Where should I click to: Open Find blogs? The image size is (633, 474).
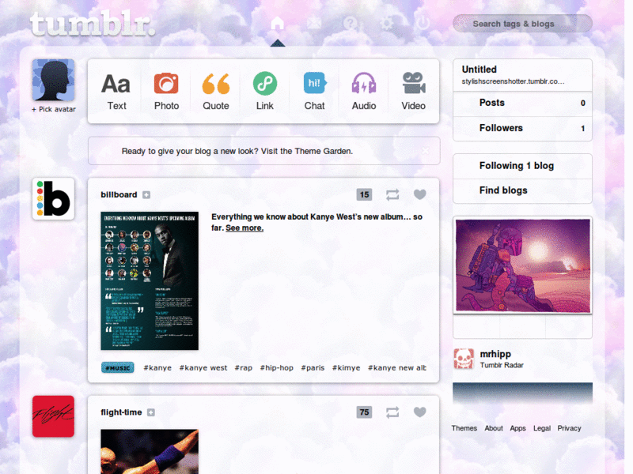tap(522, 190)
